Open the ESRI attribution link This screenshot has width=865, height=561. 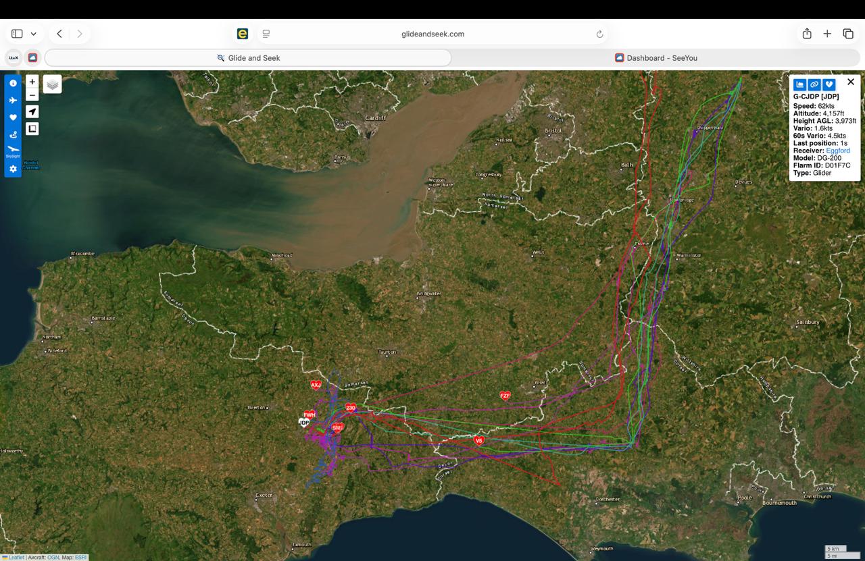80,558
